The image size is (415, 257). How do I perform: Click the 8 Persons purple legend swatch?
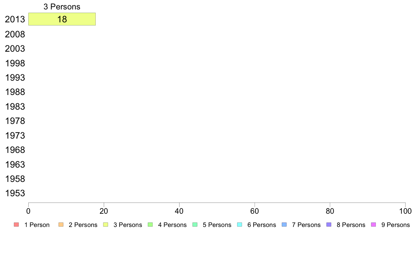329,225
